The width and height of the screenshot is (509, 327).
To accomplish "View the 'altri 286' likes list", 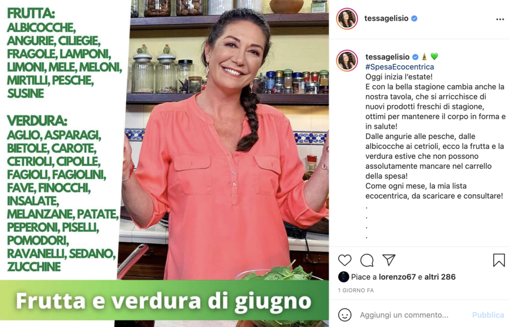I will 440,277.
